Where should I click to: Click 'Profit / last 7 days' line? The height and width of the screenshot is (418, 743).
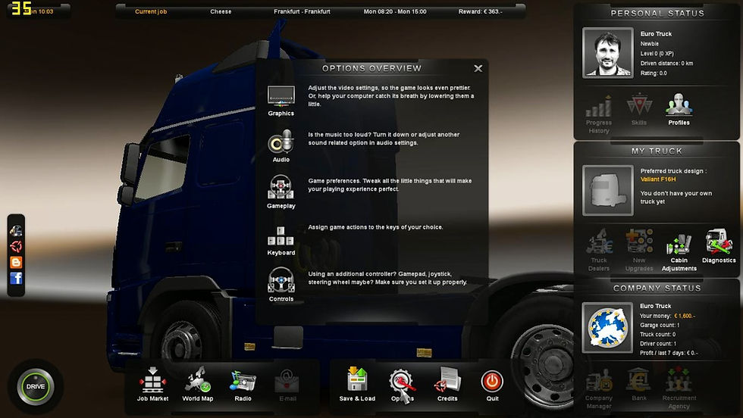pyautogui.click(x=669, y=353)
